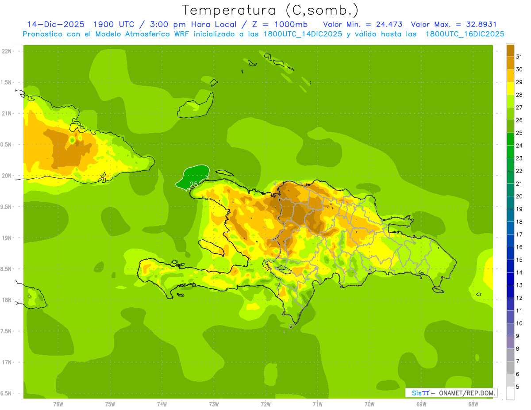Click the legend color band between 28 and 29
This screenshot has height=410, width=531.
[510, 88]
